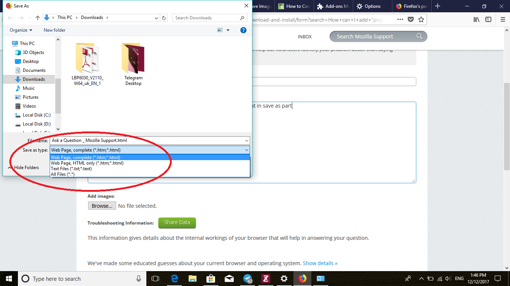
Task: Open the volume control in system tray
Action: (448, 279)
